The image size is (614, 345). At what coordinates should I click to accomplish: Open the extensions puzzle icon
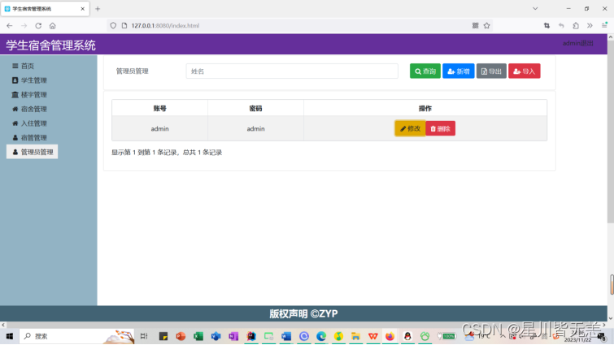576,26
